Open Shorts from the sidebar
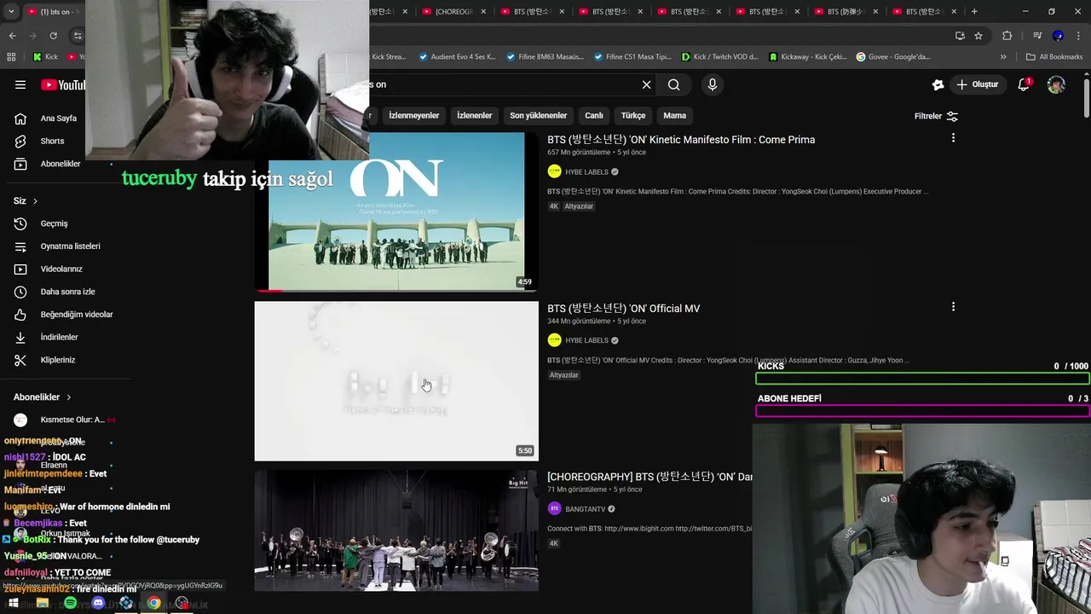 pyautogui.click(x=52, y=142)
